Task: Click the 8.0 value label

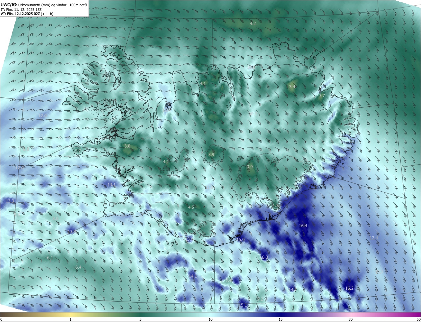Action: pyautogui.click(x=55, y=218)
